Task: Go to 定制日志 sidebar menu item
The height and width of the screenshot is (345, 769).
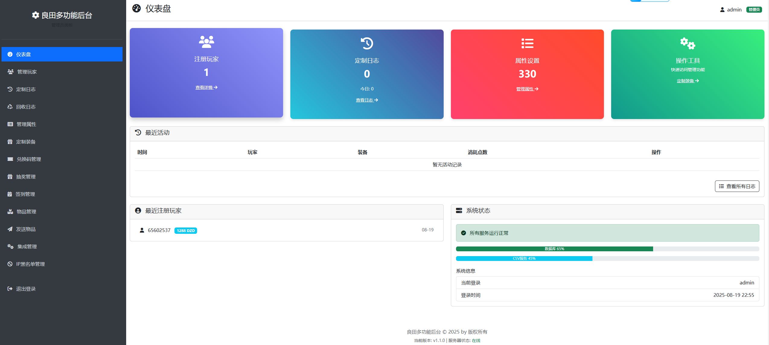Action: point(62,89)
